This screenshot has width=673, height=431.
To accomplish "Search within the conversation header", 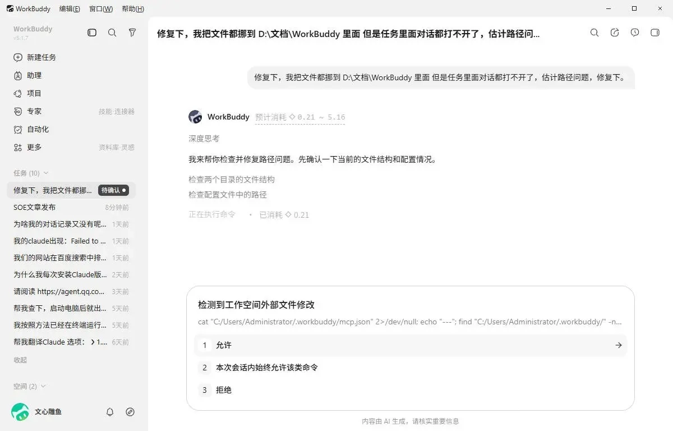I will click(x=594, y=33).
